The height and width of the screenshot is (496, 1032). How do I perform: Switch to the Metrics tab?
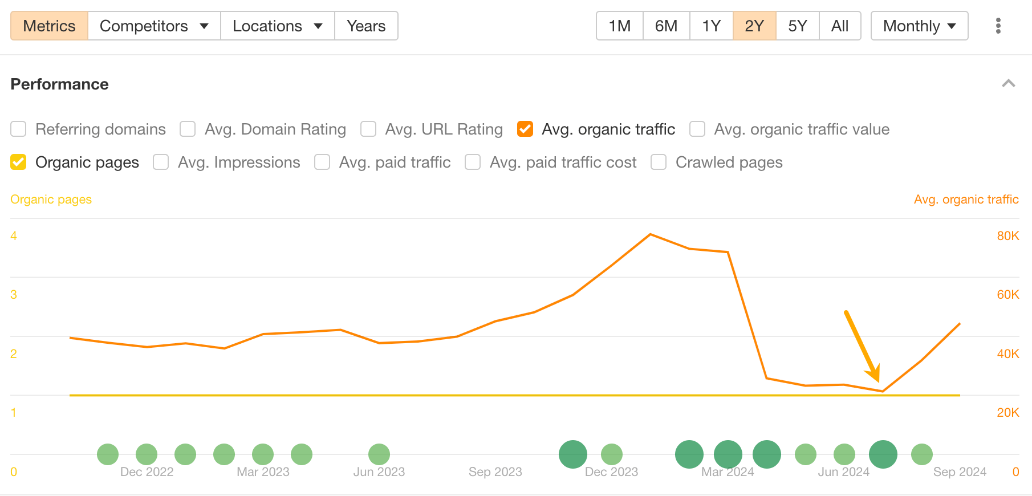tap(49, 26)
